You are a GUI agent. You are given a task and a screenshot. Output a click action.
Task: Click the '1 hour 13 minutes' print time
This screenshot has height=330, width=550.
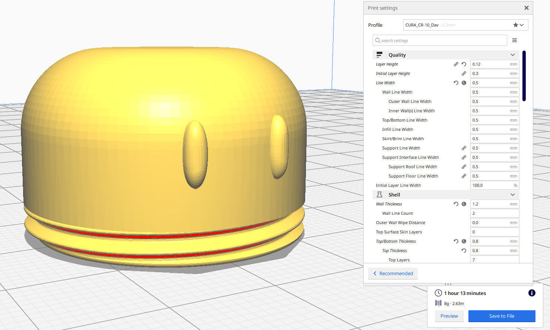(465, 293)
